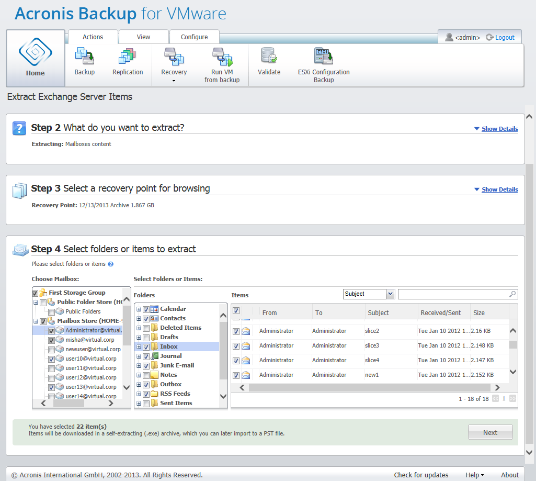
Task: Go to the first items page arrow
Action: click(495, 398)
